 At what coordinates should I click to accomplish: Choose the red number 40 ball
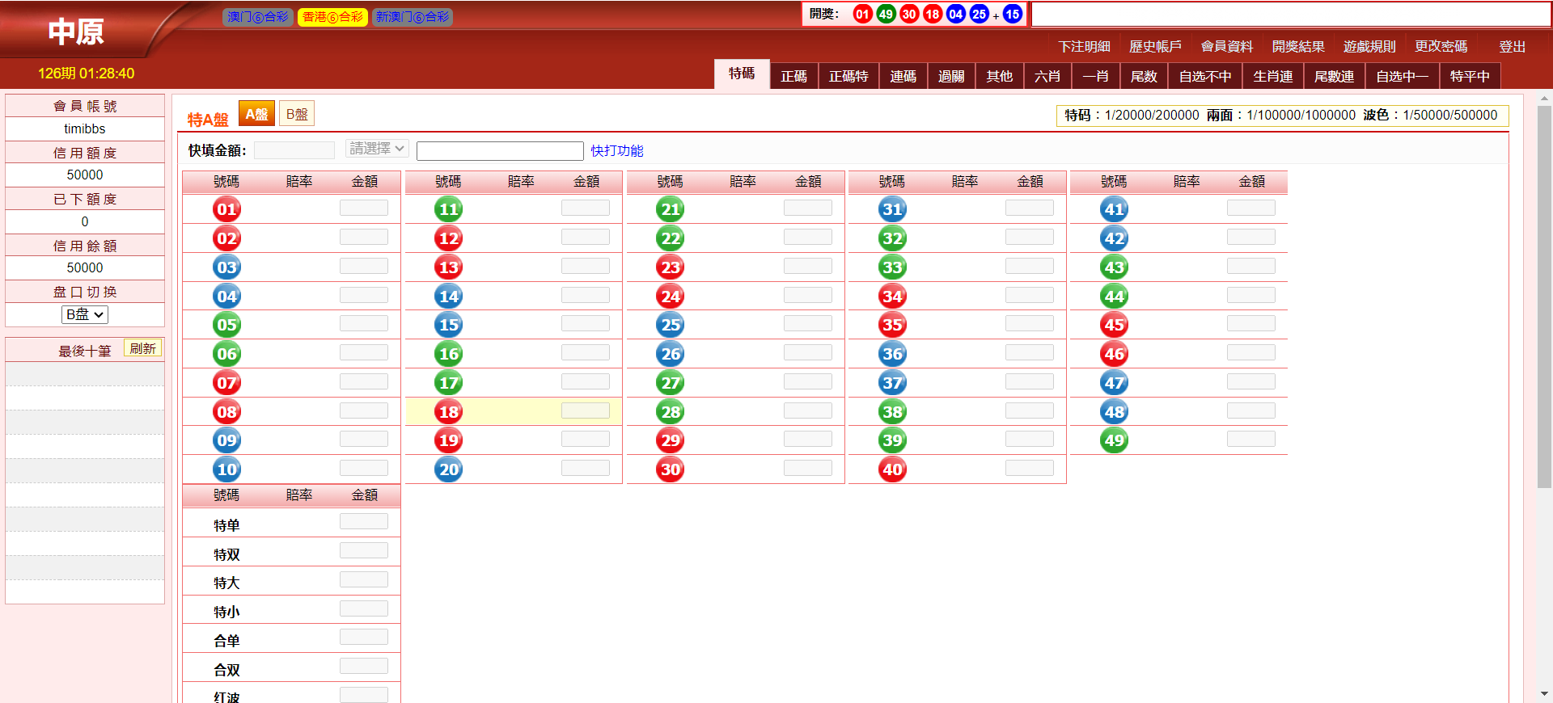coord(892,469)
